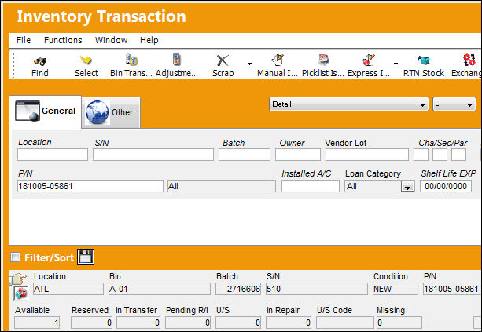Click the Shelf Life EXP date field
The image size is (482, 332).
[446, 186]
